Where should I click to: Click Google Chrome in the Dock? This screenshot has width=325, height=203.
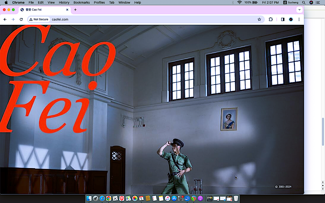point(109,198)
